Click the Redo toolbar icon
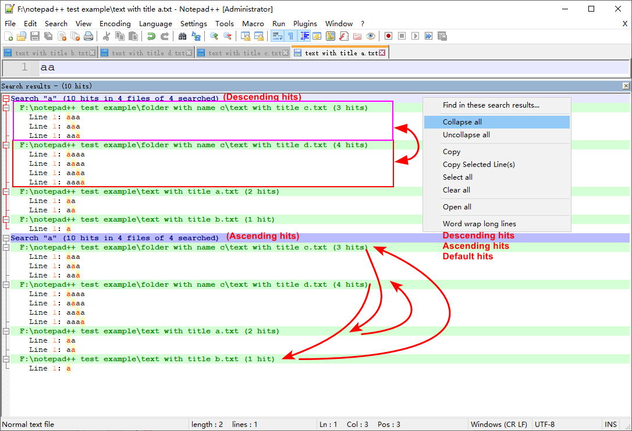The height and width of the screenshot is (431, 632). 165,36
